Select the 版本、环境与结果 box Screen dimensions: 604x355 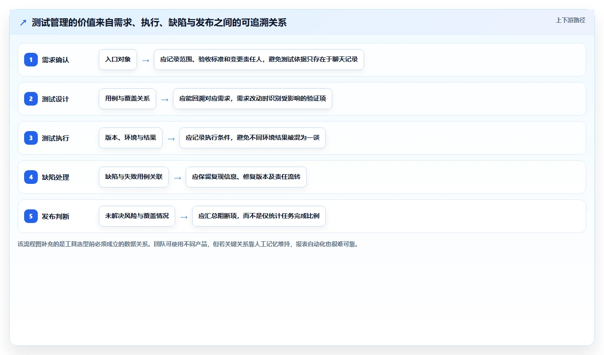pos(131,138)
